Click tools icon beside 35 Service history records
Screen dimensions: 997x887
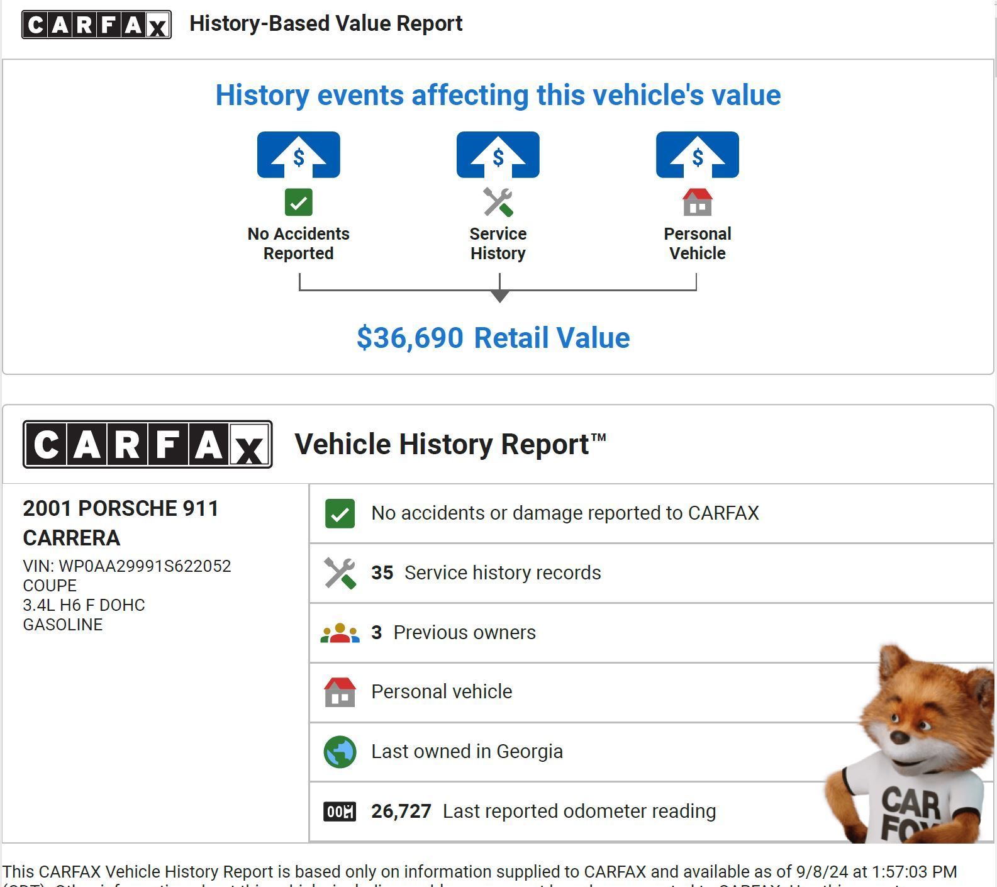[x=340, y=573]
